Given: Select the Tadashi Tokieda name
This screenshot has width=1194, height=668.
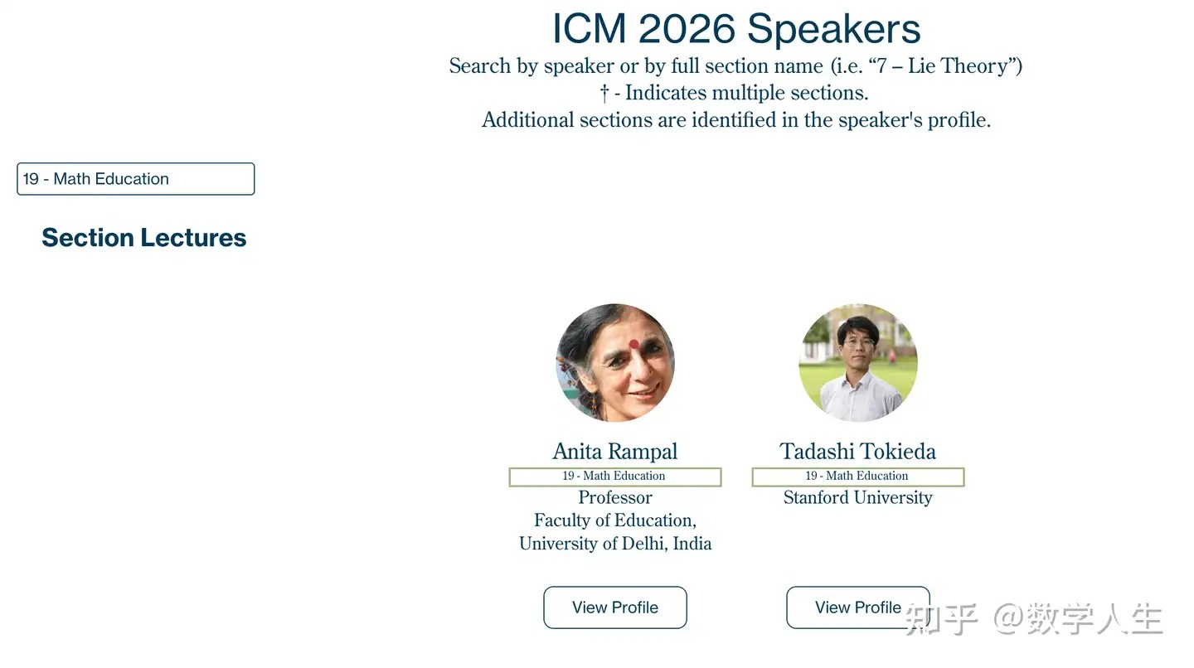Looking at the screenshot, I should [x=858, y=452].
